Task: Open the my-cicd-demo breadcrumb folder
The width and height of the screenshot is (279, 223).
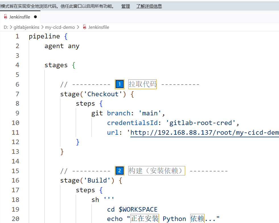Action: pos(60,27)
